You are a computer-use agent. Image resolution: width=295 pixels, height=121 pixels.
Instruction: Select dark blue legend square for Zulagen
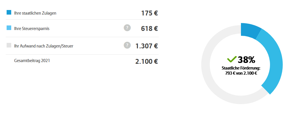coord(9,13)
